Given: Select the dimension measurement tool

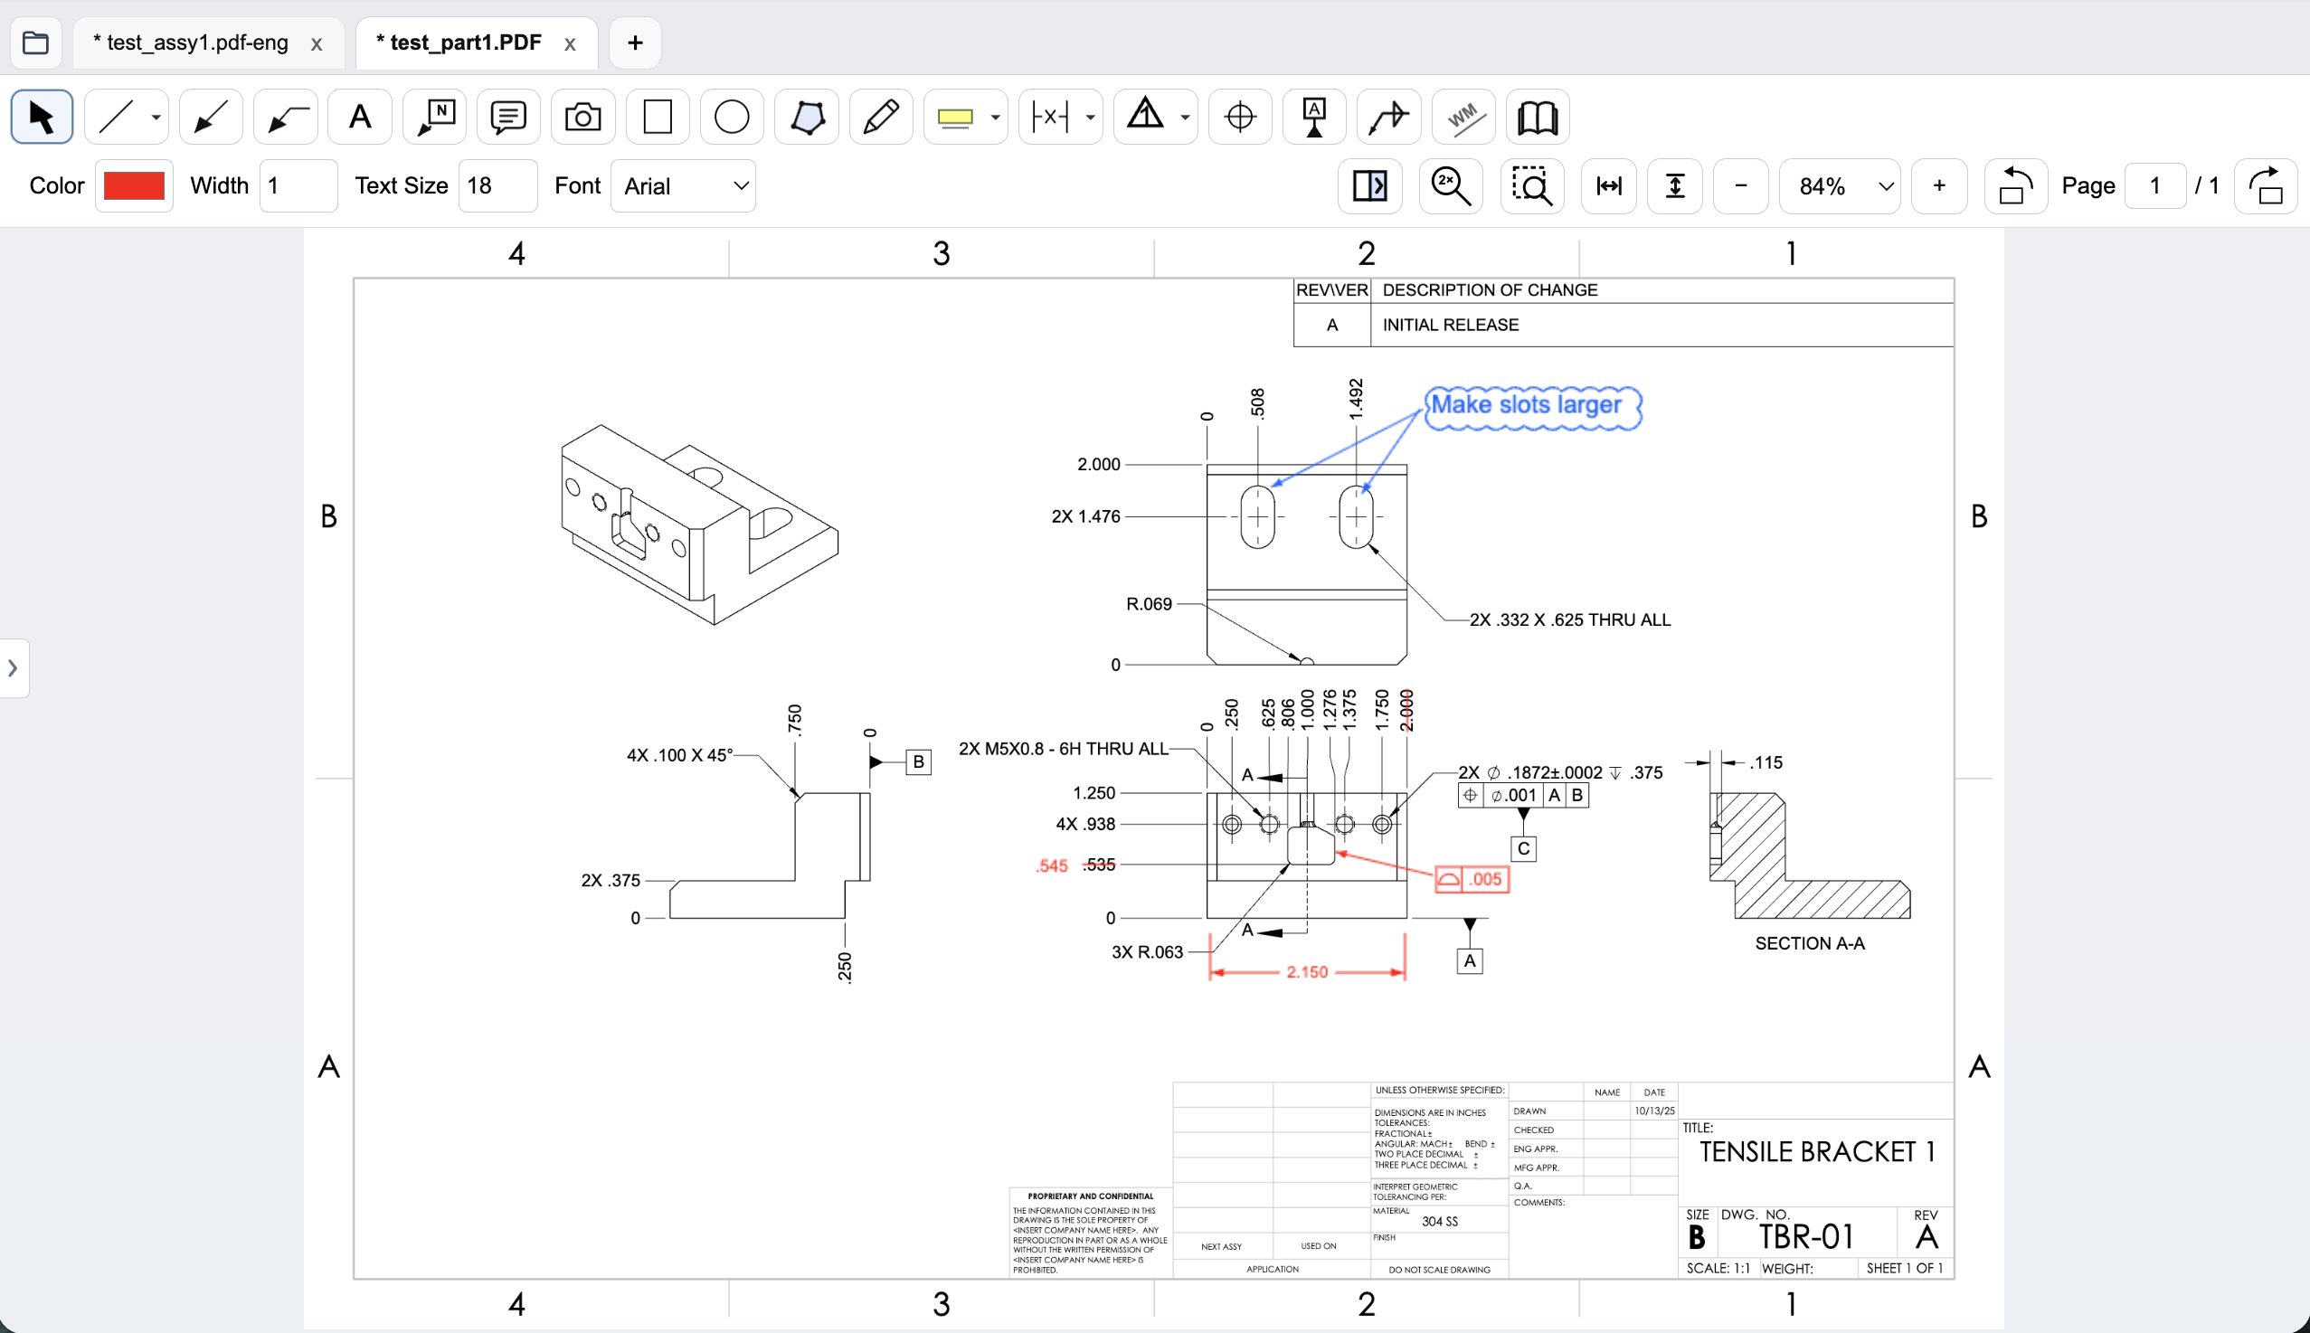Looking at the screenshot, I should coord(1050,117).
